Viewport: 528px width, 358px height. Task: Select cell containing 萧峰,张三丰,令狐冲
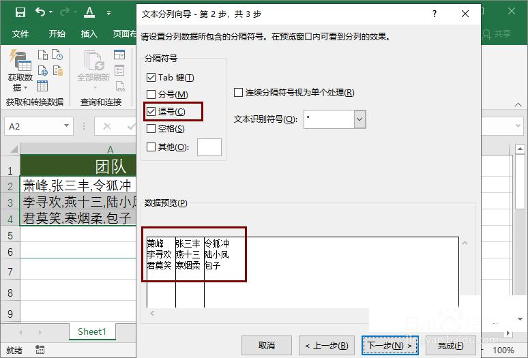(78, 185)
